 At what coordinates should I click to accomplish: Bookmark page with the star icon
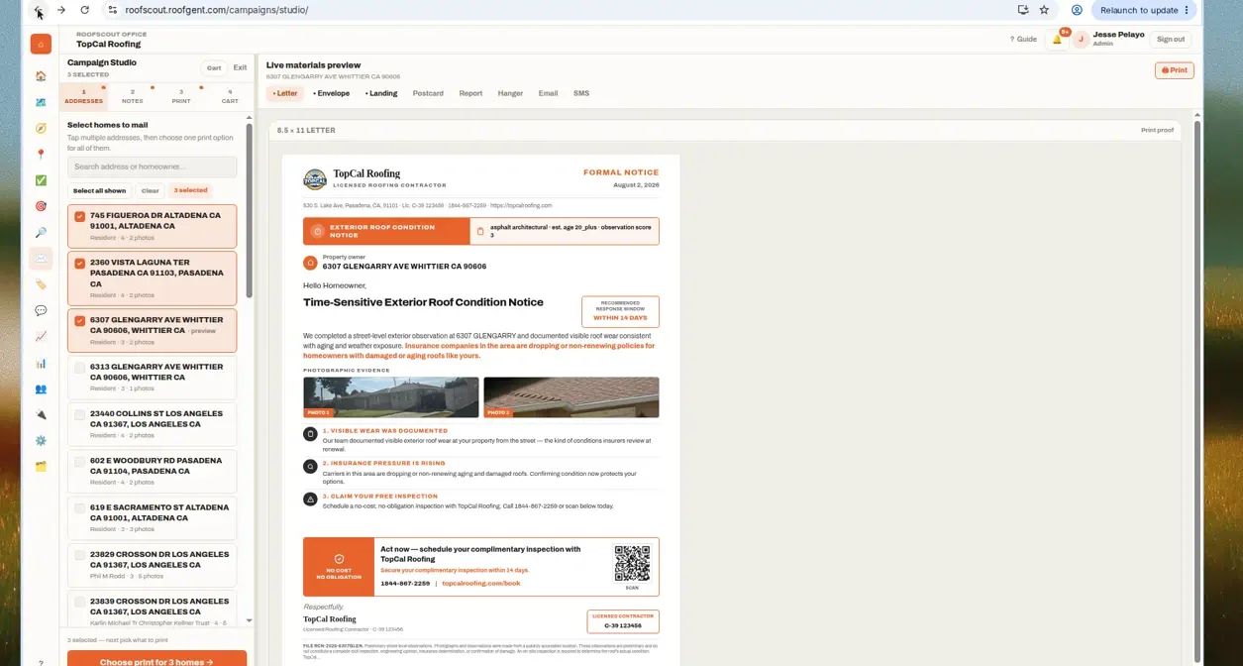pos(1044,10)
